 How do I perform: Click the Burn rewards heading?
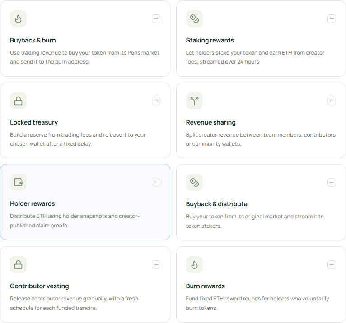pos(205,286)
